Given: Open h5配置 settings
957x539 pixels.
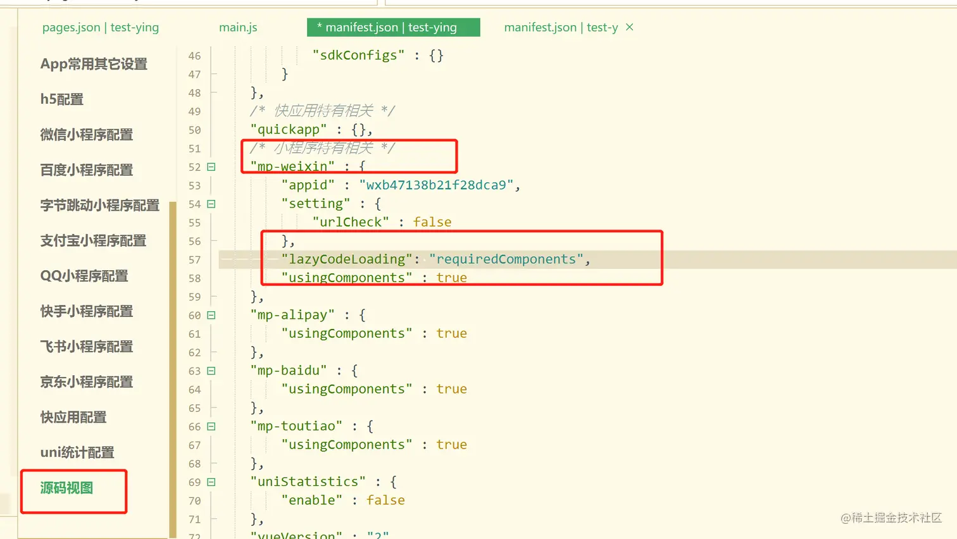Looking at the screenshot, I should point(62,99).
